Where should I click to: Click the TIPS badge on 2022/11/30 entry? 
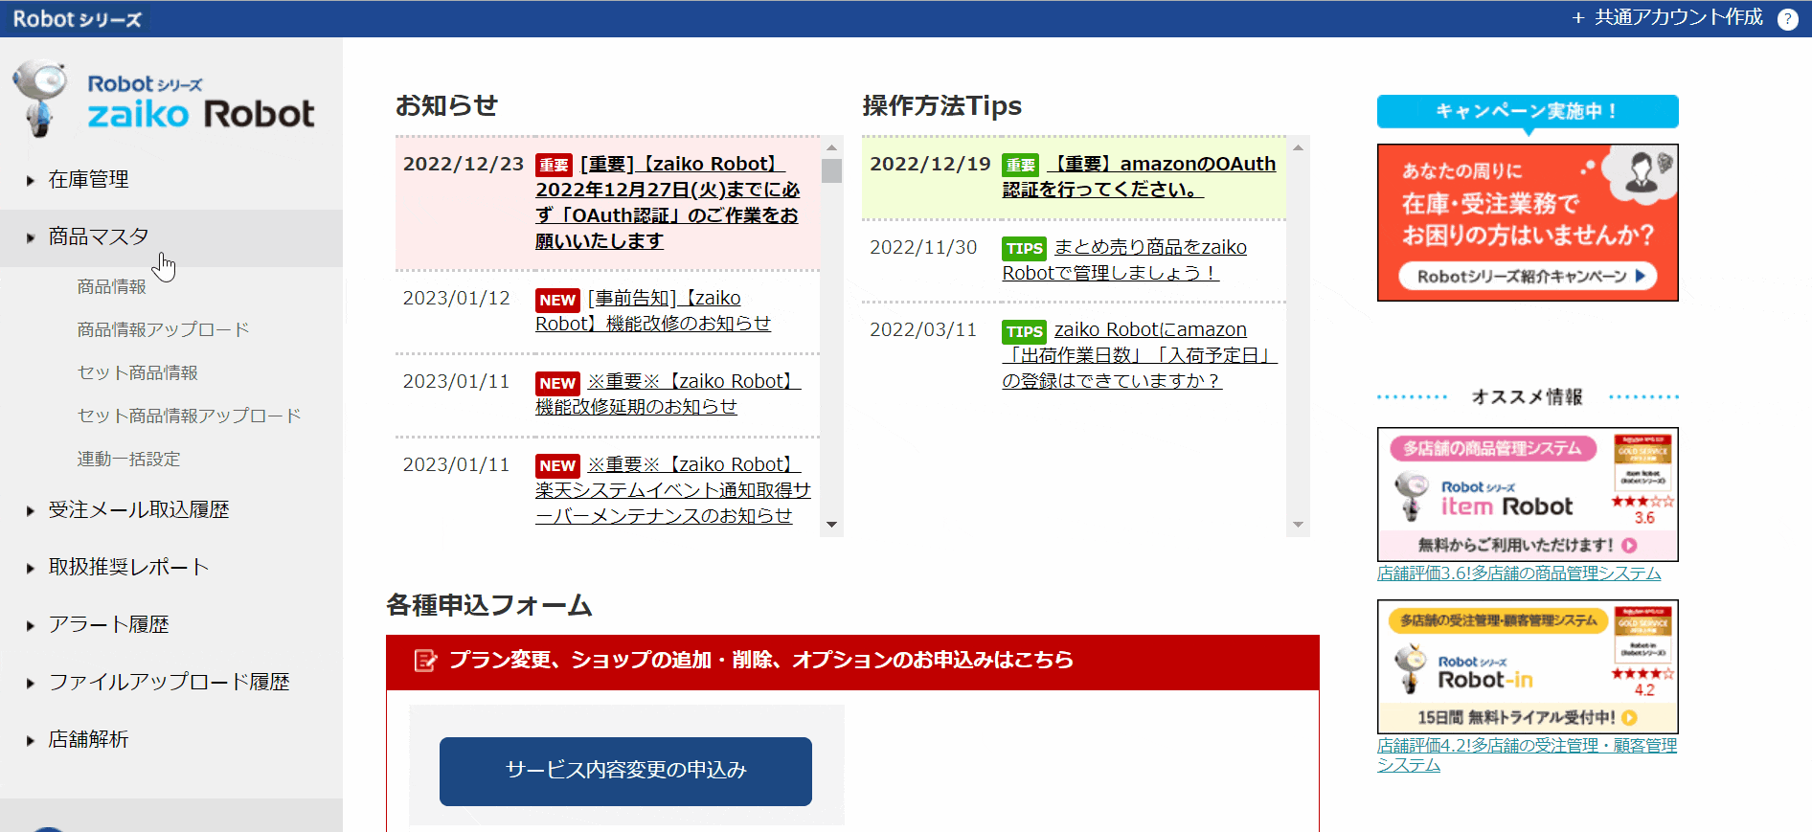click(1024, 249)
